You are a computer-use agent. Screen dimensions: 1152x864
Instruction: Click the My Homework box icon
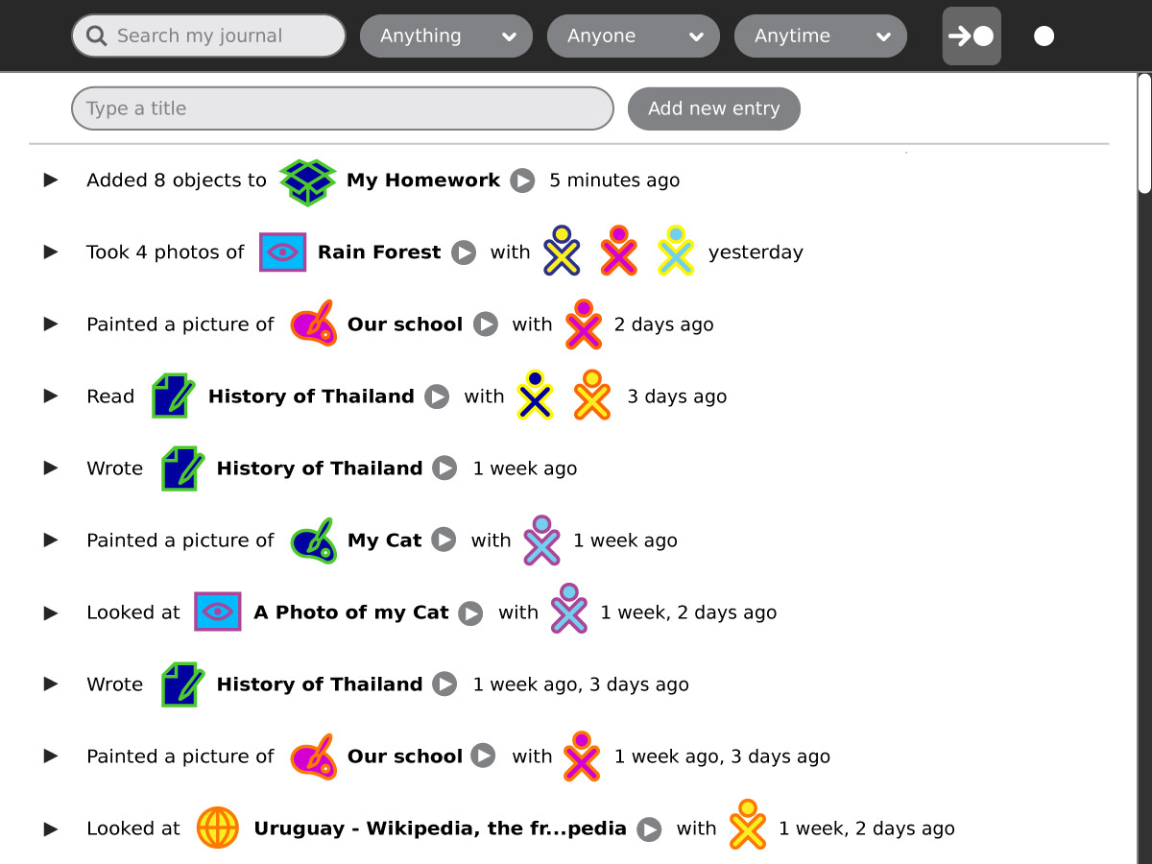(x=307, y=181)
